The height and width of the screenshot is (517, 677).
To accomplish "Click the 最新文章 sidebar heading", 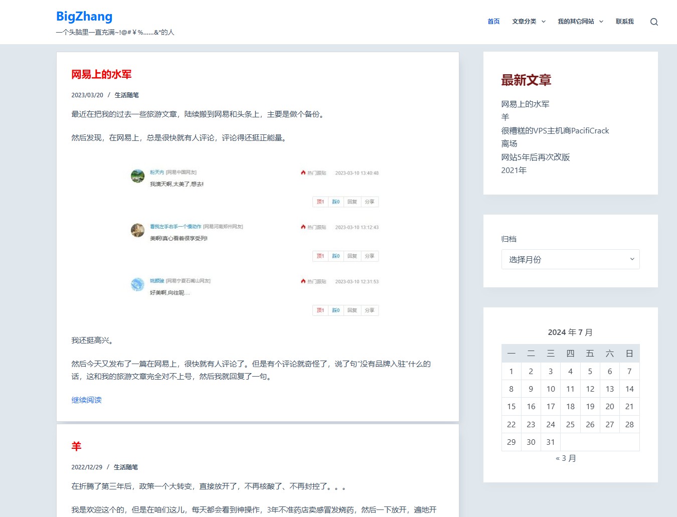I will coord(526,80).
